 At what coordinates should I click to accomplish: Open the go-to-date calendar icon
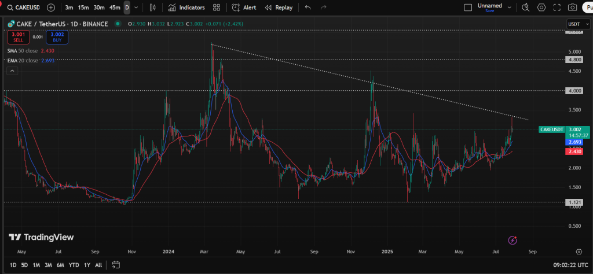click(116, 265)
